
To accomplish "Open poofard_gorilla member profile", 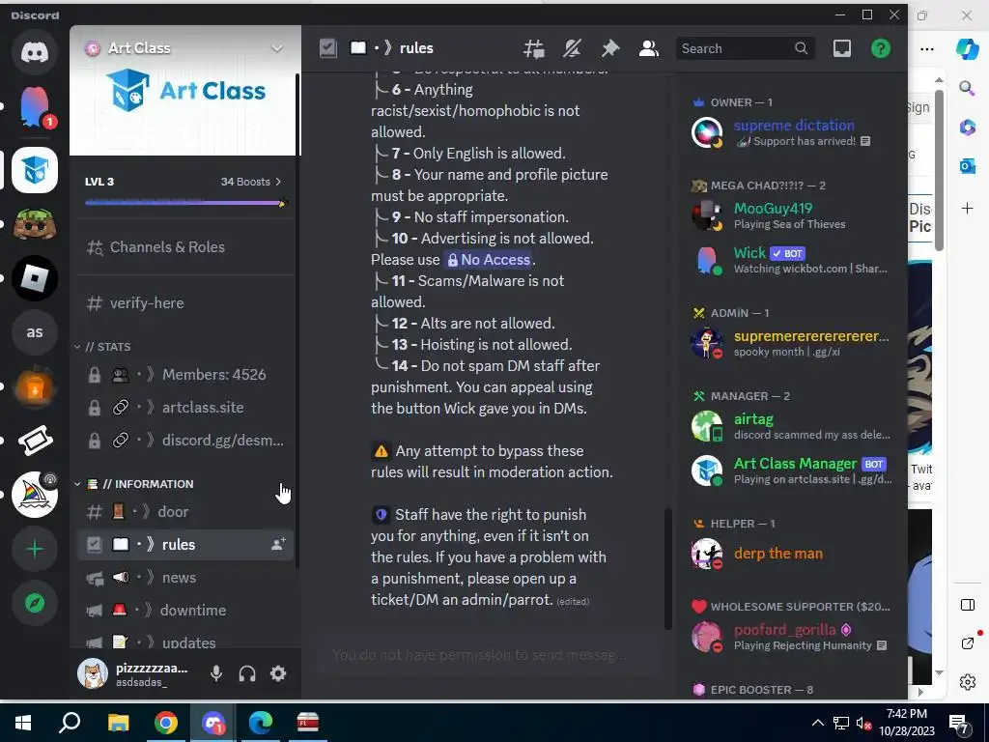I will (x=792, y=637).
